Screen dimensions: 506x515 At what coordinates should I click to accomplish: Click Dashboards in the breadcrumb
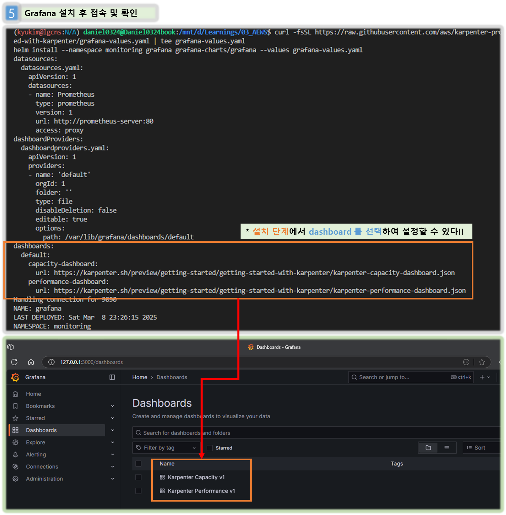(x=172, y=377)
